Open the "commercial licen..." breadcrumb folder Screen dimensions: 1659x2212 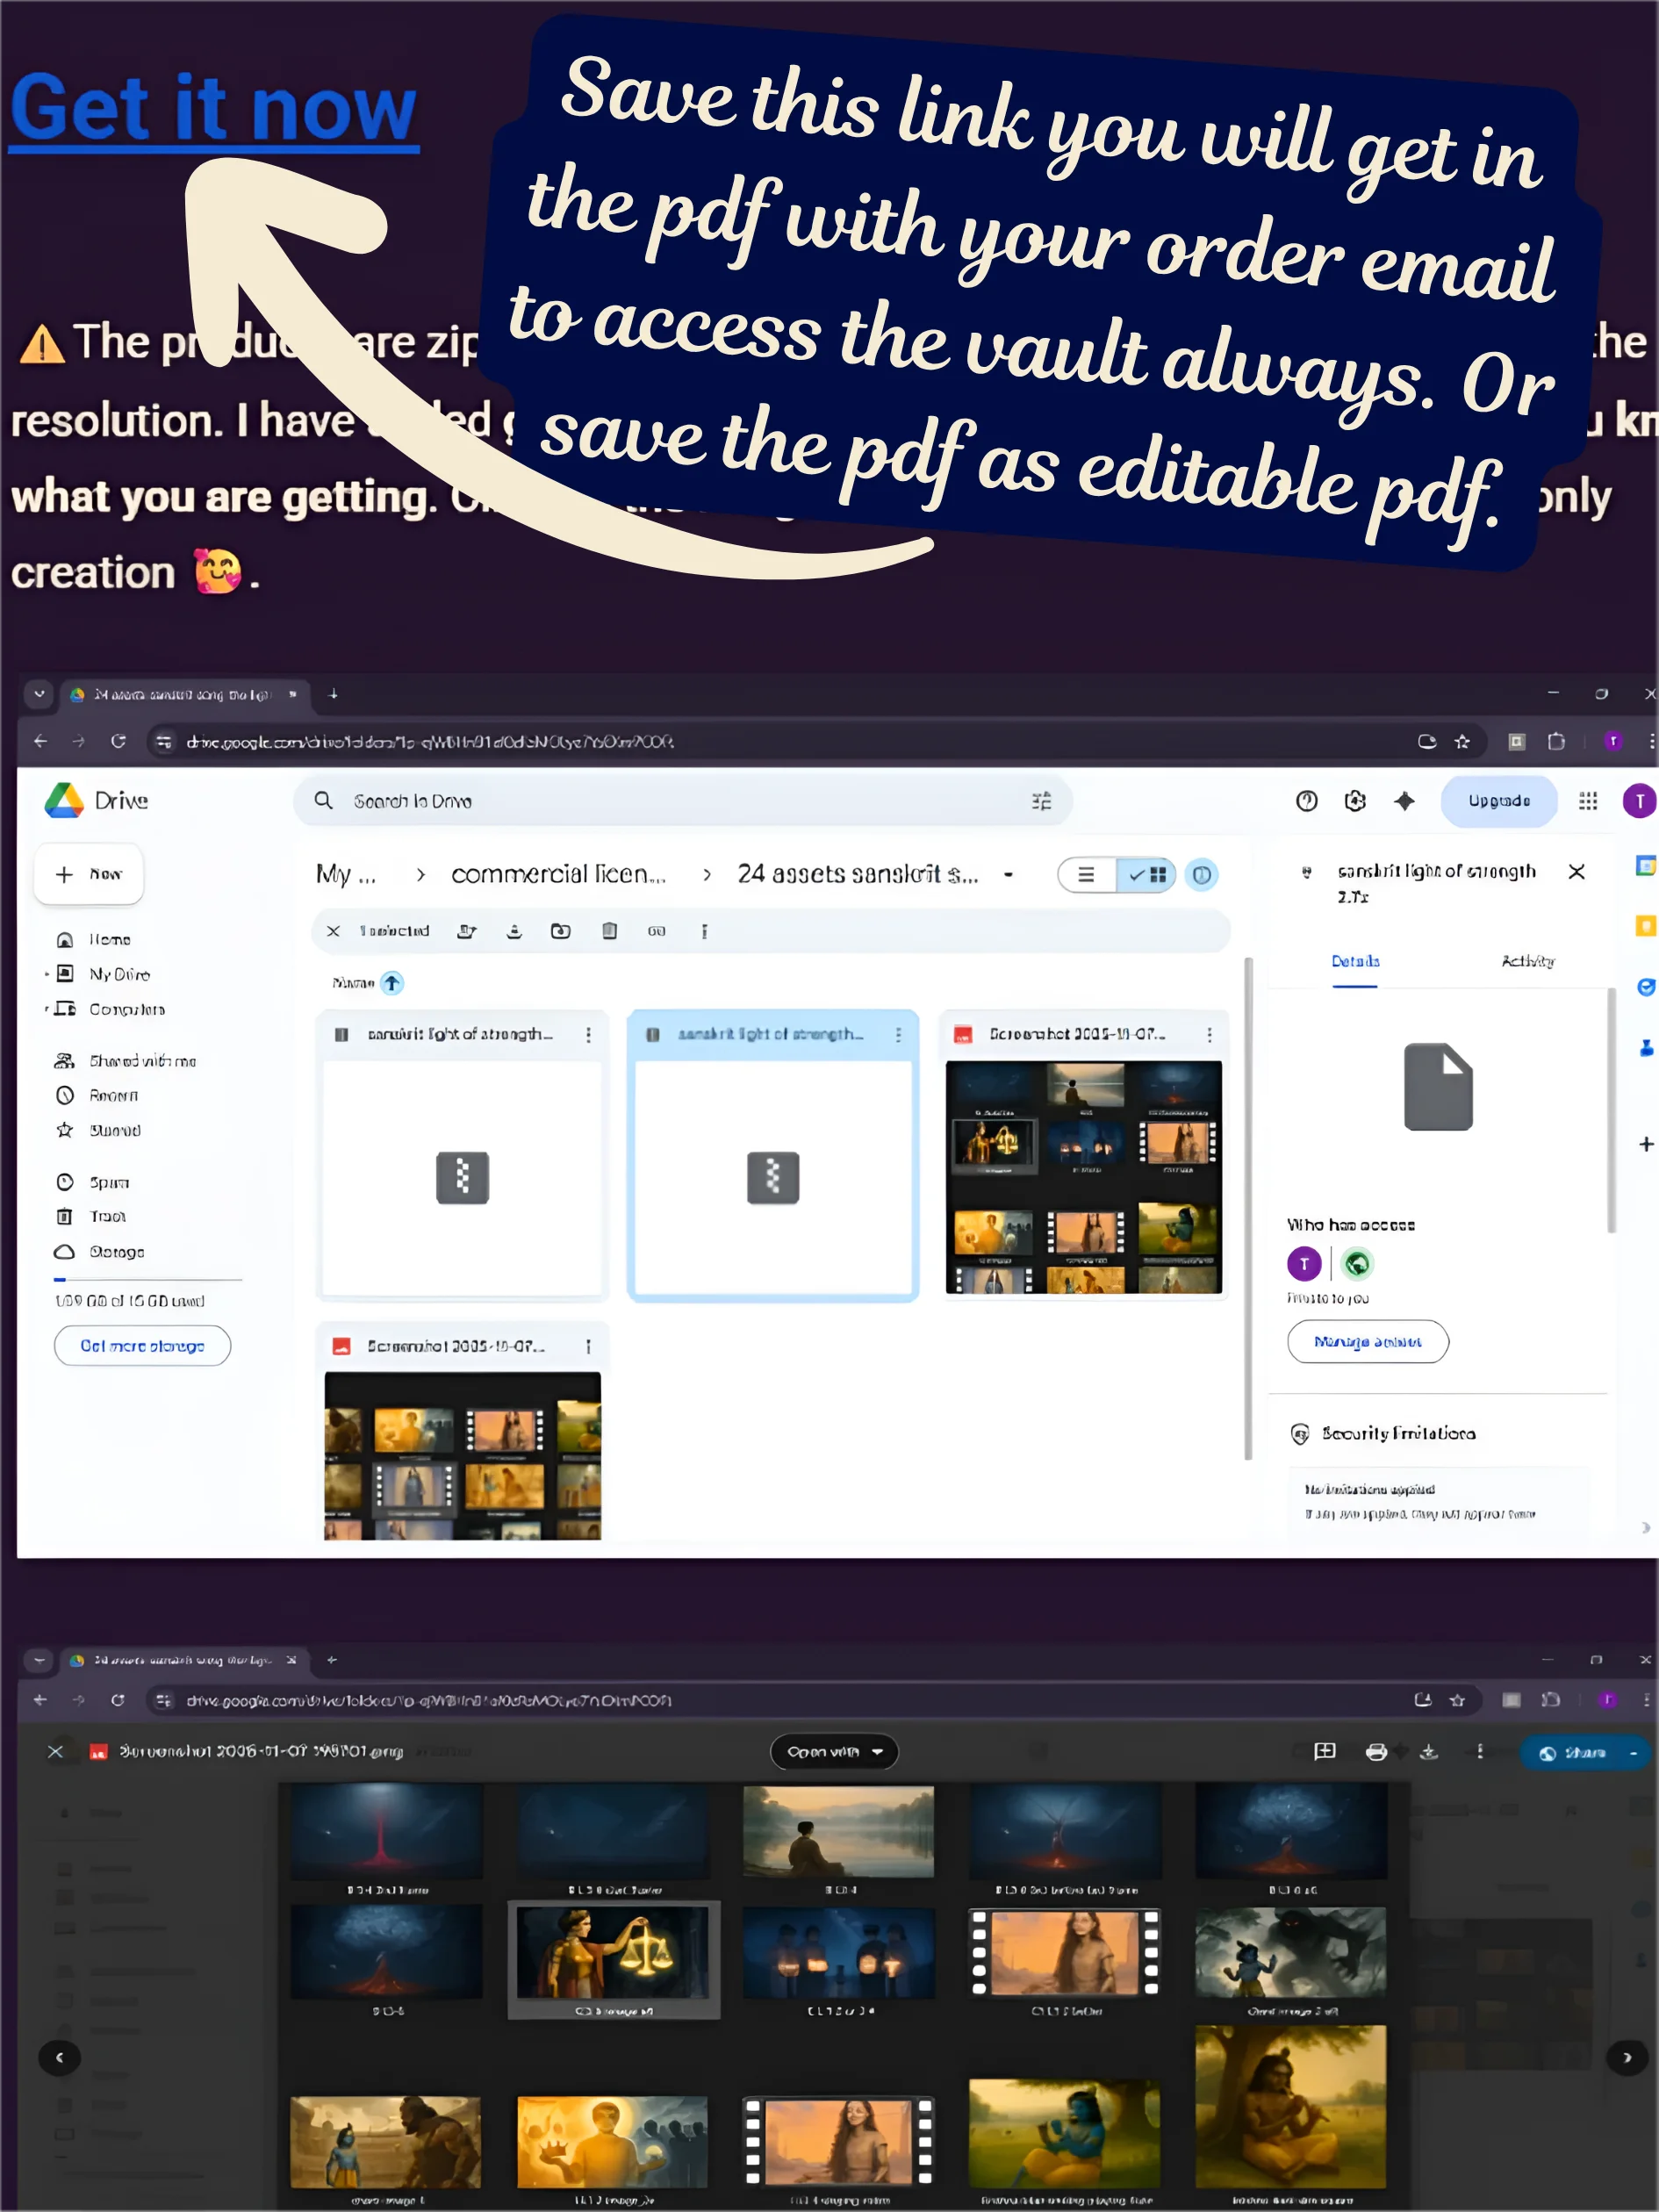[558, 875]
